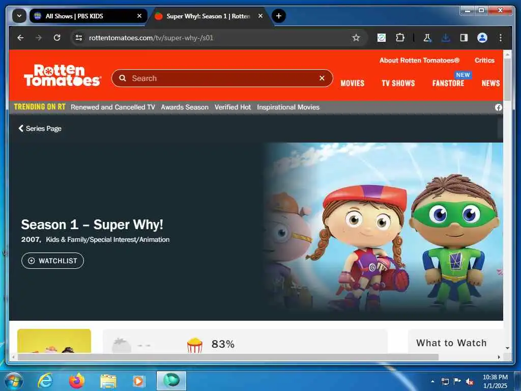This screenshot has width=521, height=391.
Task: Click the popcorn audience score icon
Action: [195, 345]
